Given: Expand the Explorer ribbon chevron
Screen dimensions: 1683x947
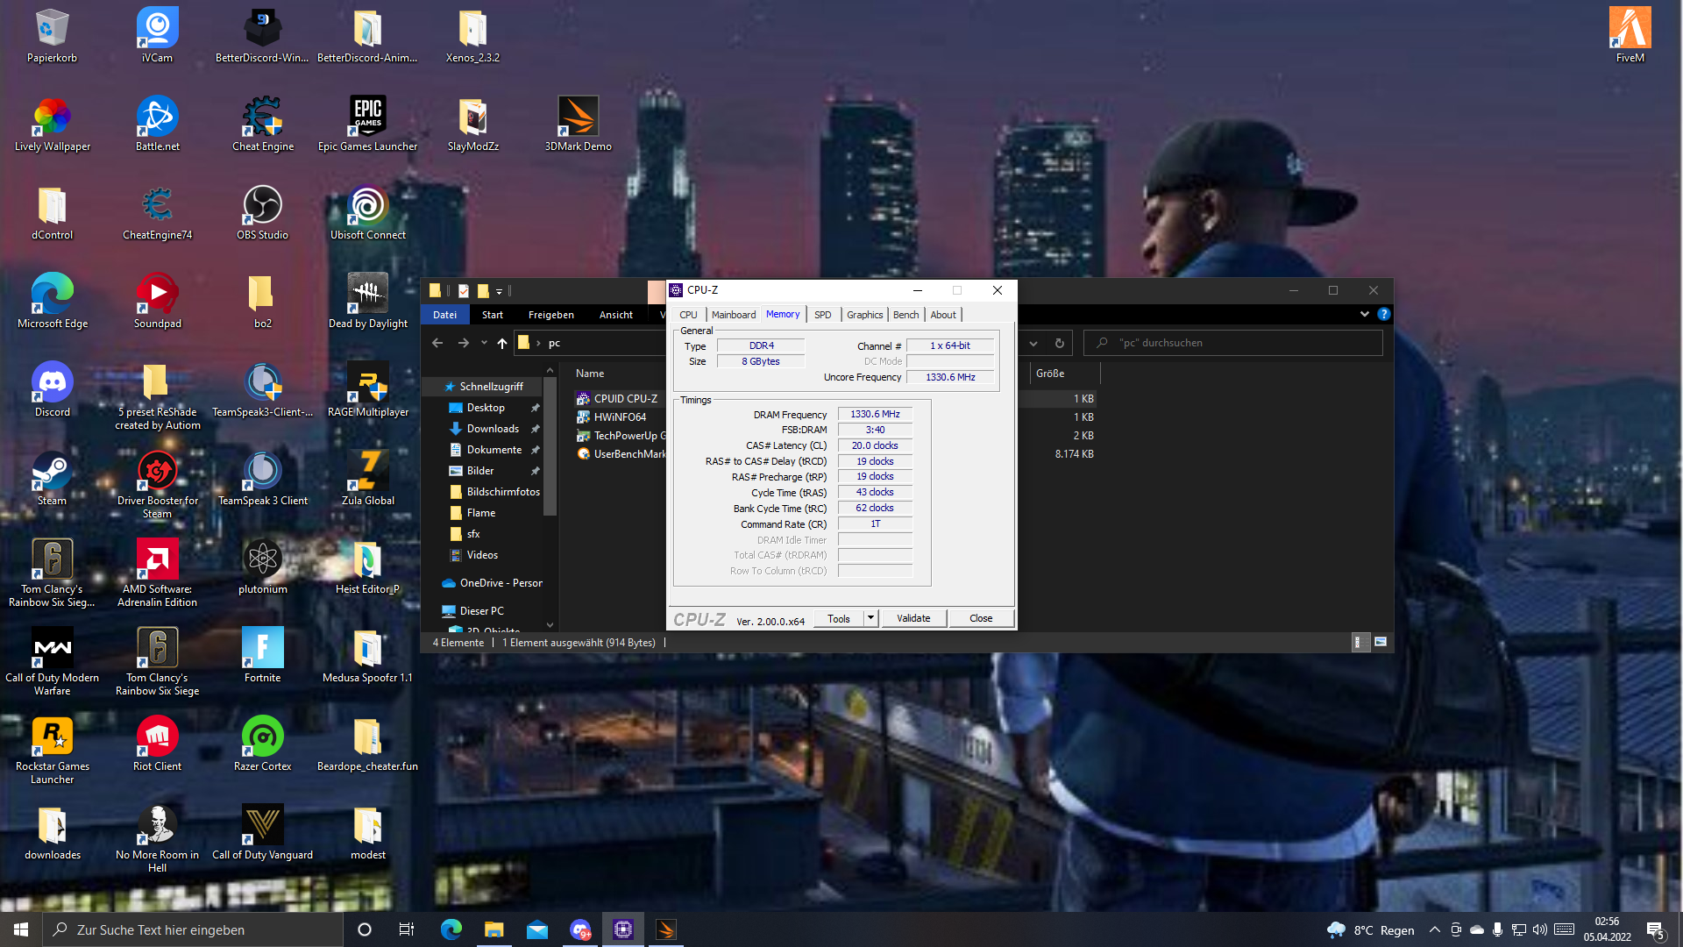Looking at the screenshot, I should 1365,314.
